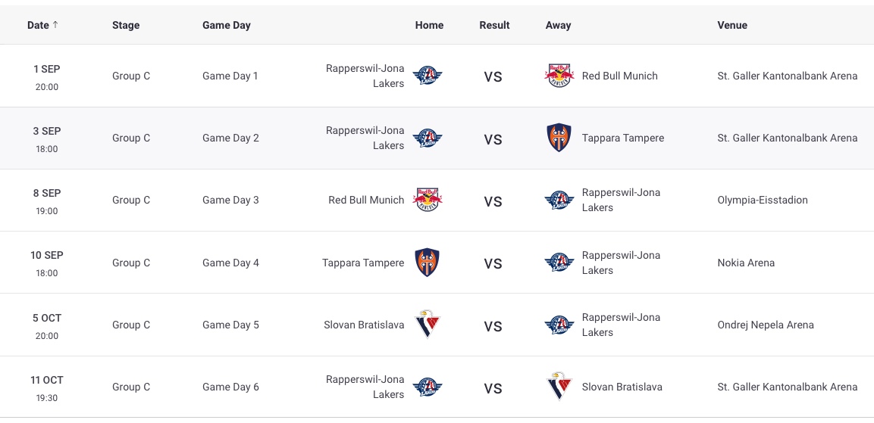Click Lakers away logo in Game Day 5 row
The height and width of the screenshot is (423, 874).
click(559, 325)
